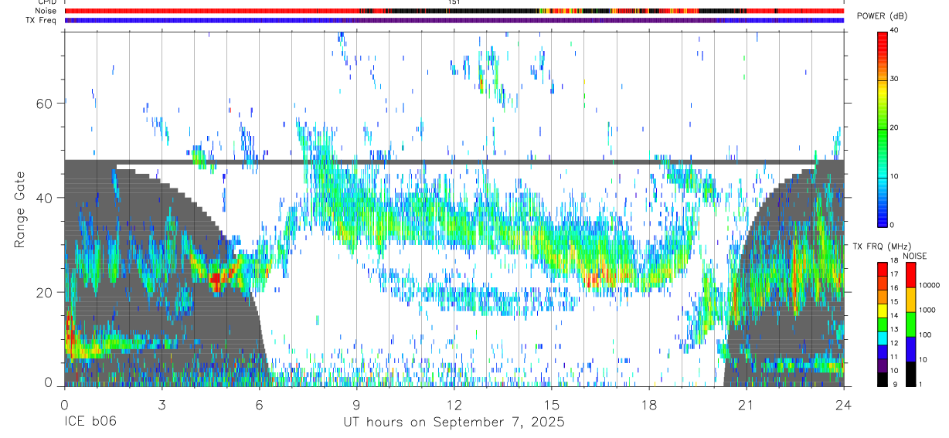This screenshot has width=949, height=438.
Task: Click the TX FRQ scale value '18'
Action: (895, 261)
